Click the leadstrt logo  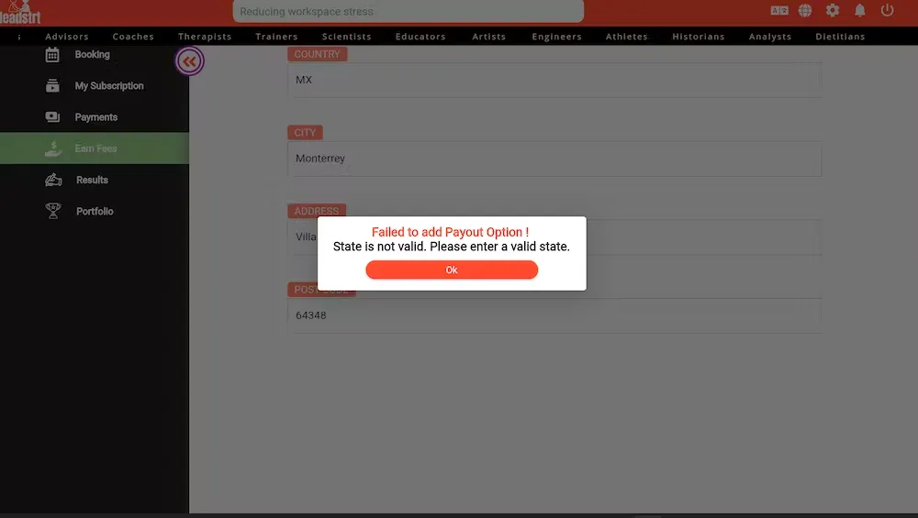click(20, 12)
